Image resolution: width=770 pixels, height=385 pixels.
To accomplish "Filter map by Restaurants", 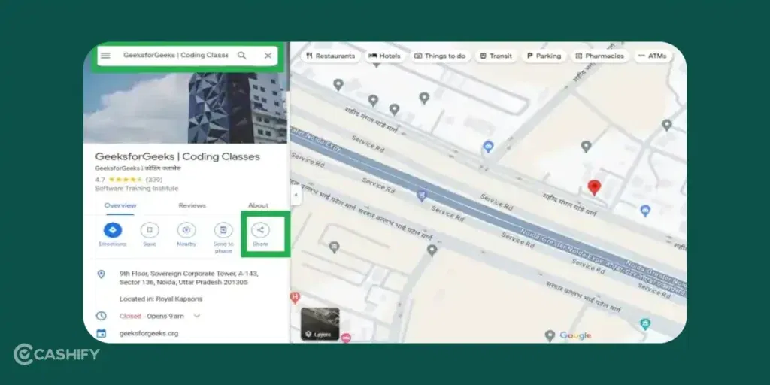I will coord(331,56).
